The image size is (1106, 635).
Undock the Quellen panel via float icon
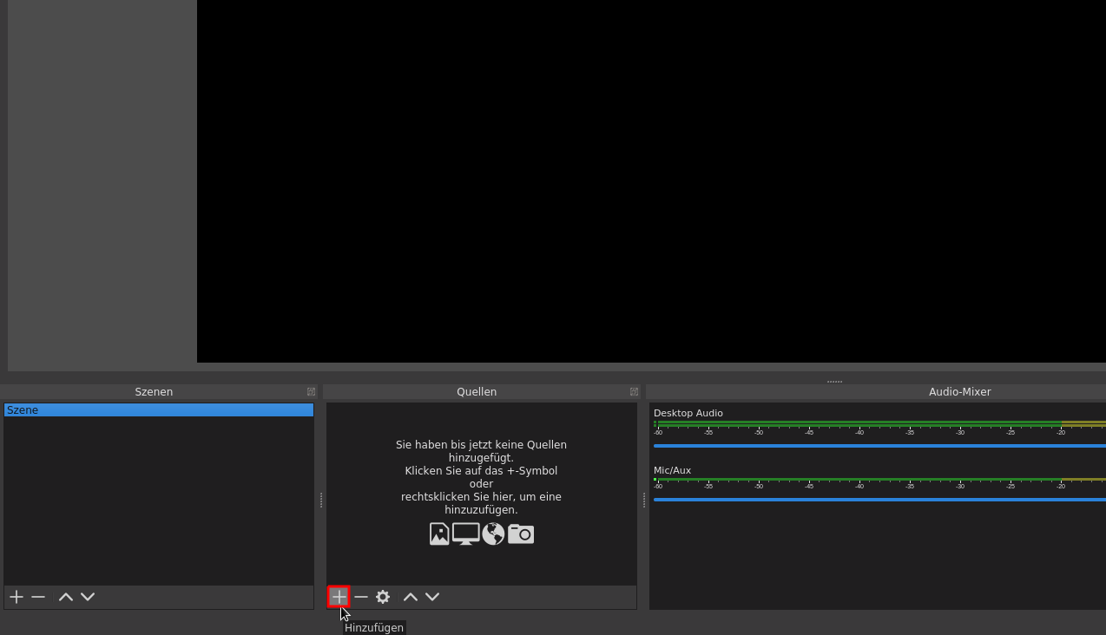click(x=634, y=392)
